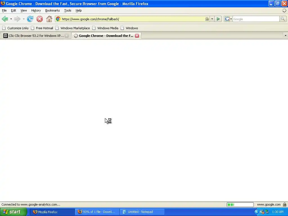Open the Free Hotmail bookmark
This screenshot has width=288, height=216.
pos(42,28)
